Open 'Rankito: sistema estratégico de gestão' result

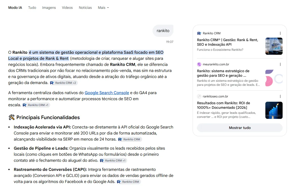click(223, 73)
